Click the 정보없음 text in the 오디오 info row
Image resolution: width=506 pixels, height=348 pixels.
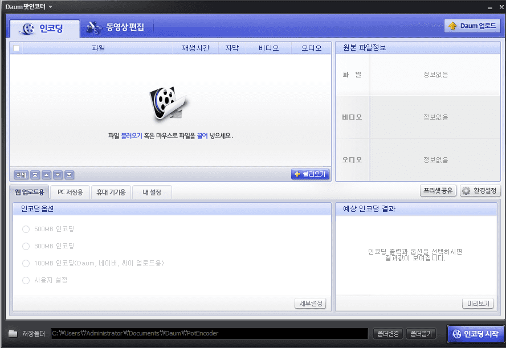point(436,159)
